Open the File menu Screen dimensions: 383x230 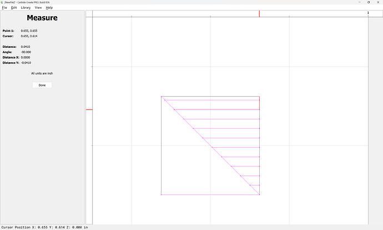click(4, 8)
